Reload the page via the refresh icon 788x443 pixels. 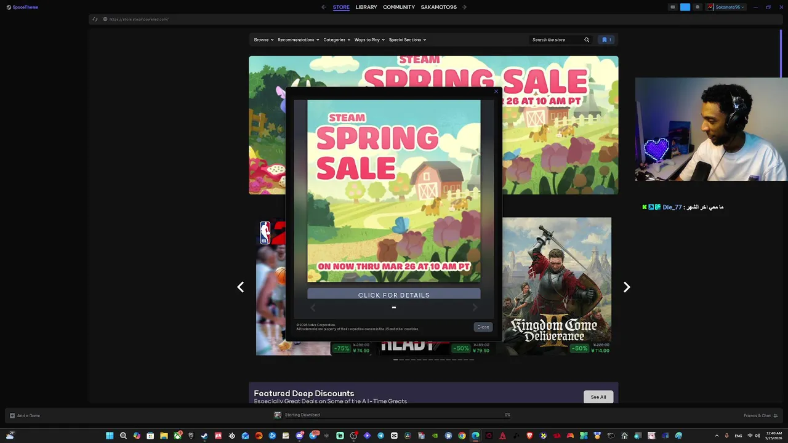tap(95, 19)
